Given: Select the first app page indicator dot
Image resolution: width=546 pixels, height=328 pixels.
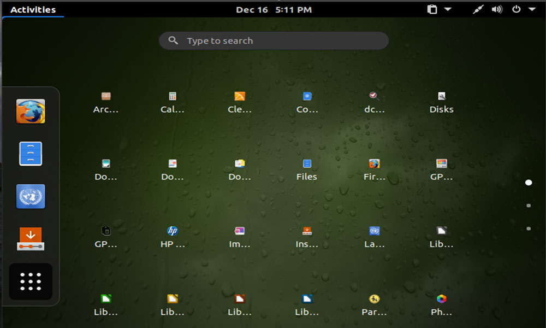Looking at the screenshot, I should pyautogui.click(x=529, y=183).
